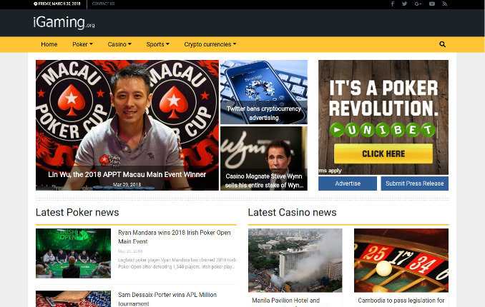
Task: Open the YouTube social icon
Action: [x=432, y=4]
